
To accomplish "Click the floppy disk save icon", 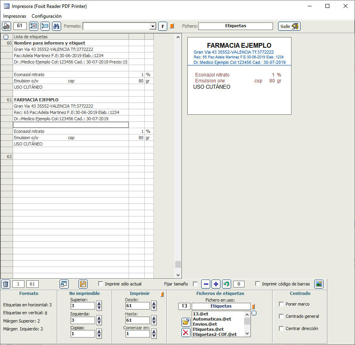I will (x=83, y=284).
